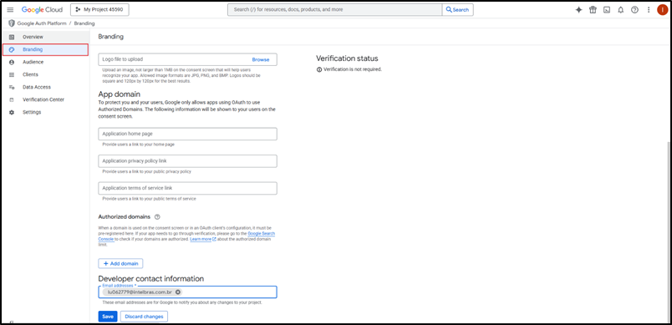The image size is (672, 325).
Task: Open the notifications bell
Action: pyautogui.click(x=620, y=9)
